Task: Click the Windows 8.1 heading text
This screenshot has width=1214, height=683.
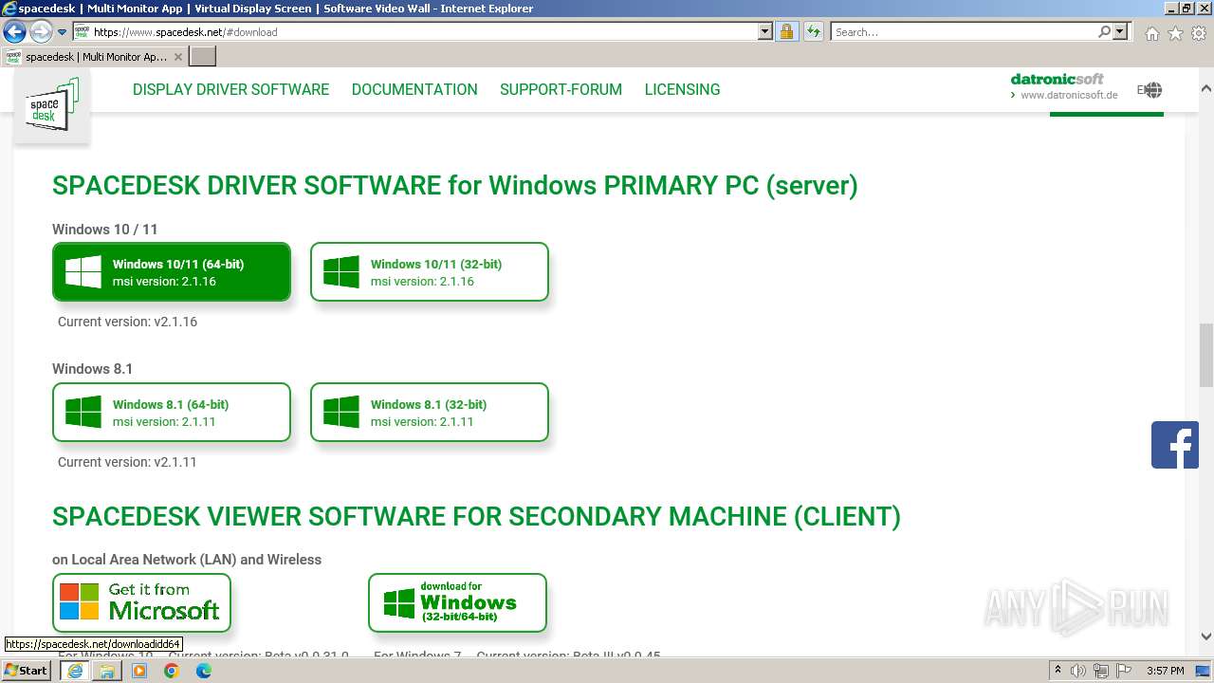Action: click(x=92, y=369)
